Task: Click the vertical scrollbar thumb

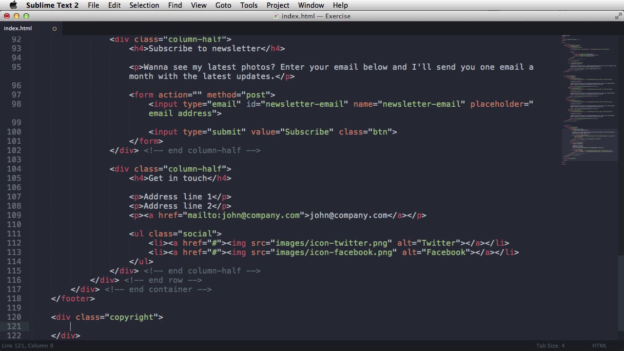Action: coord(621,292)
